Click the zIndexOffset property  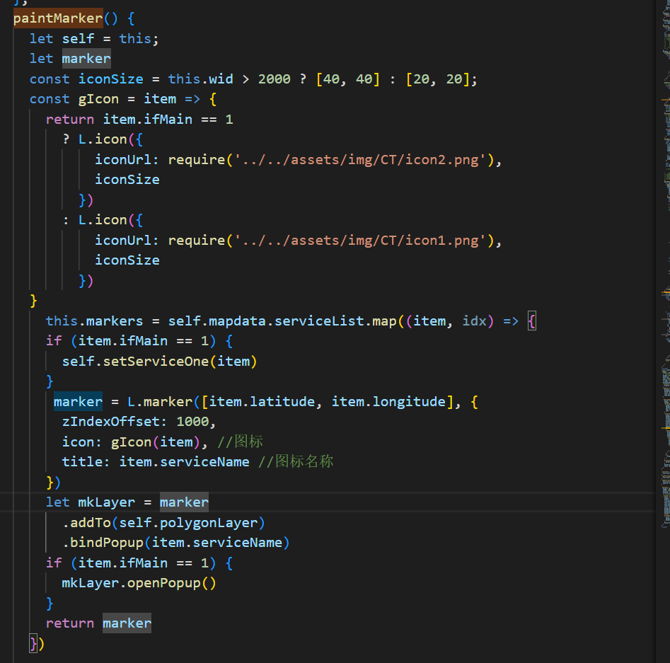click(x=110, y=421)
